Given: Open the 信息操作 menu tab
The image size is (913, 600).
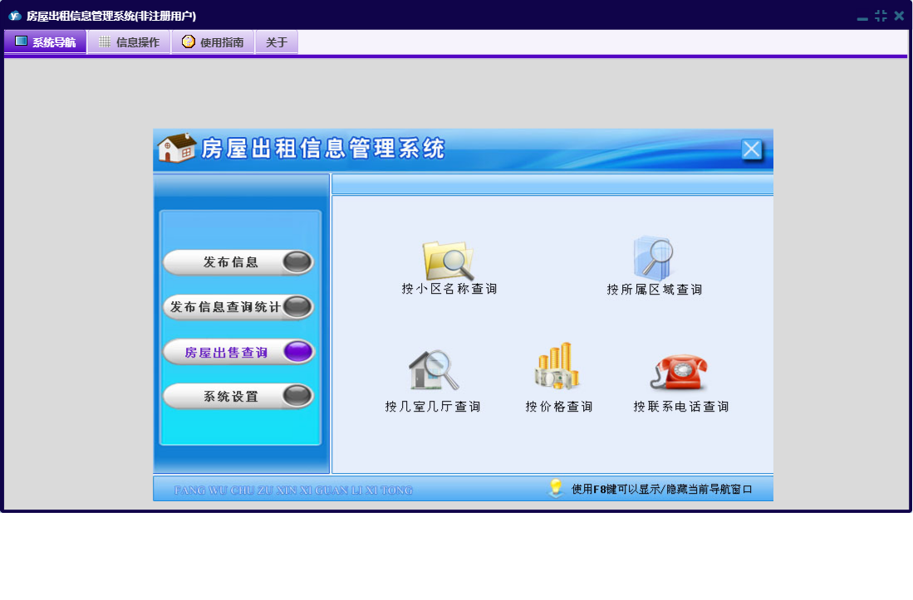Looking at the screenshot, I should click(x=130, y=41).
